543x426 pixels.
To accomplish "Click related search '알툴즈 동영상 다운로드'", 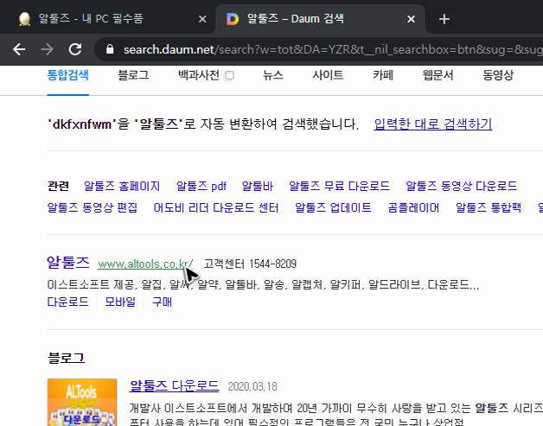I will coord(461,186).
